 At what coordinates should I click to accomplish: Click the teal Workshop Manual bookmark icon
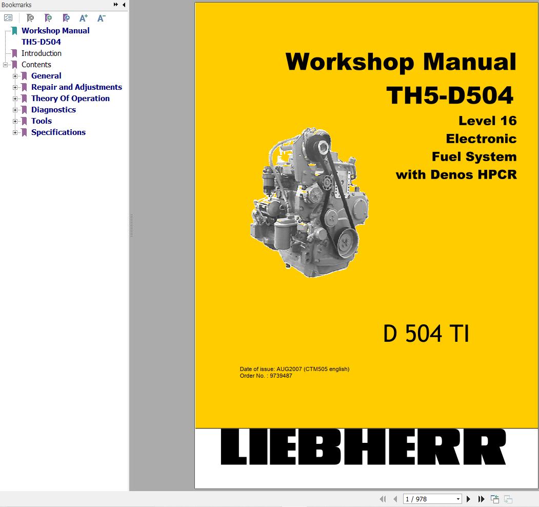click(x=14, y=31)
